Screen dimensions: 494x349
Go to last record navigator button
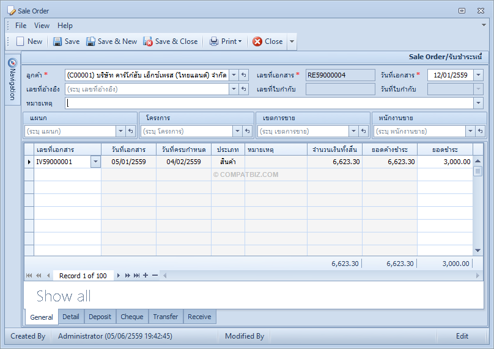pos(136,275)
